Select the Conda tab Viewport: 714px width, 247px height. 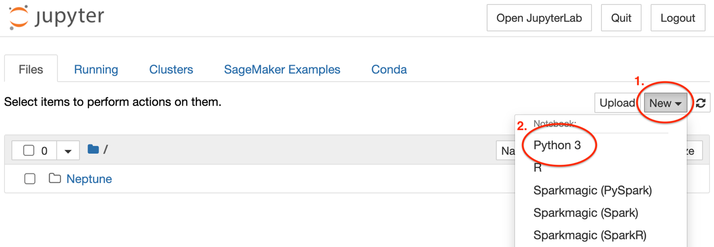(389, 69)
